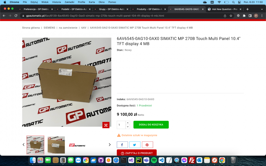Show previous thumbnails with left arrow
The image size is (266, 166).
24,145
